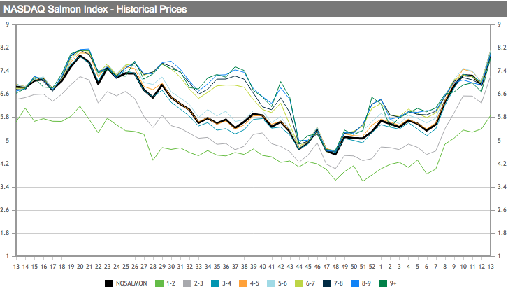Click the left y-axis label 5.8
The width and height of the screenshot is (508, 289).
click(x=5, y=117)
